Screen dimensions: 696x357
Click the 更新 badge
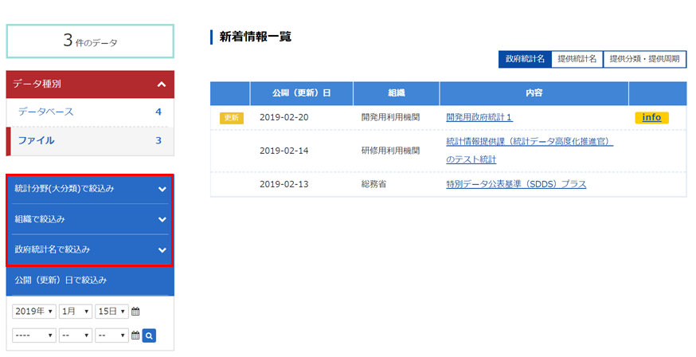(232, 118)
